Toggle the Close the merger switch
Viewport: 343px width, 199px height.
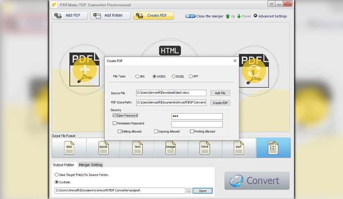pos(190,16)
